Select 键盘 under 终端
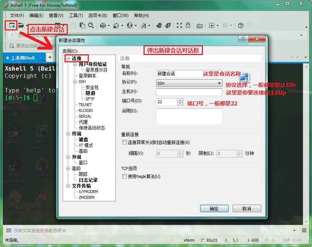The width and height of the screenshot is (312, 247). point(83,139)
